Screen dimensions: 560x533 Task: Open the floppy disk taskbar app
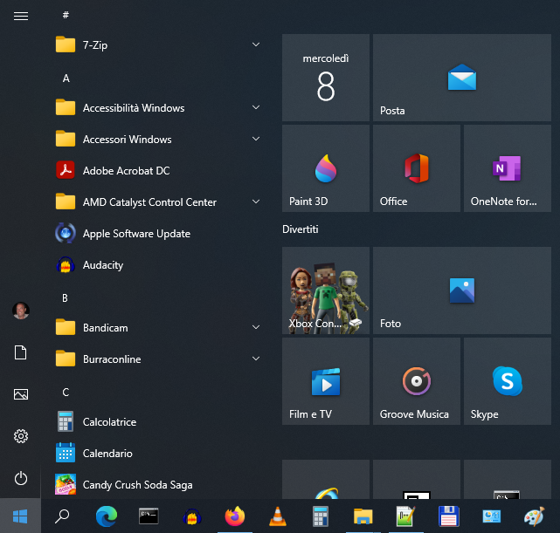click(x=448, y=516)
